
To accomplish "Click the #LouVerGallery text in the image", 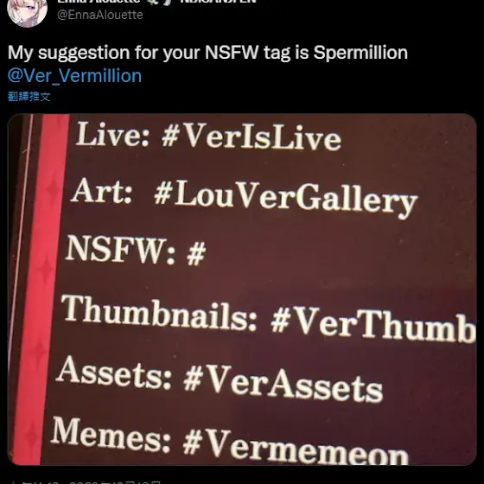I will click(x=286, y=199).
